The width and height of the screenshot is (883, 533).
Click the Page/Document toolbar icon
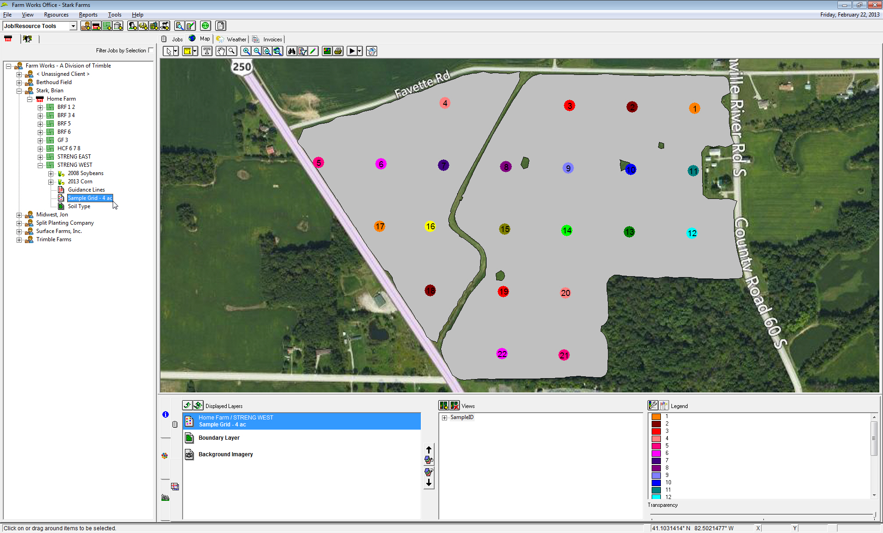coord(221,26)
